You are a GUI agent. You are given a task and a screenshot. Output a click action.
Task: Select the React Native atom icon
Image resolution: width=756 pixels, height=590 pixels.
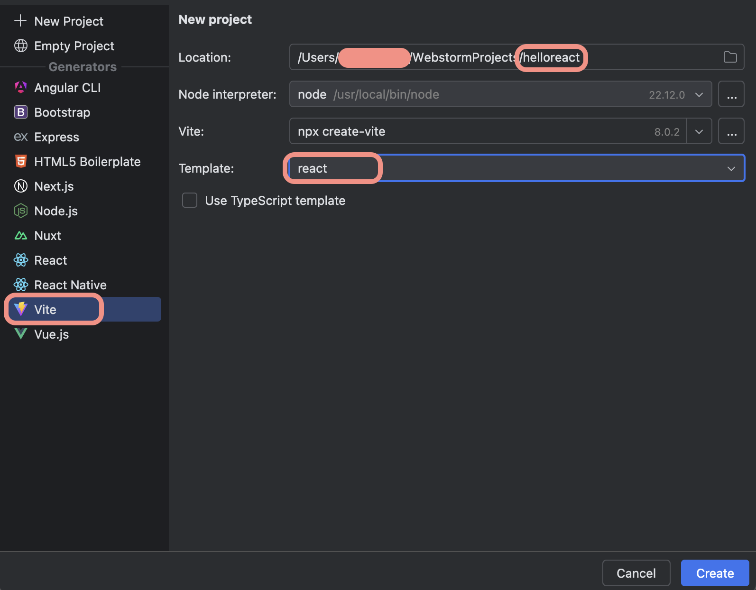(x=20, y=285)
